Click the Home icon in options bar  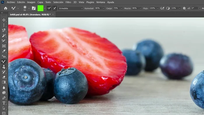click(6, 8)
